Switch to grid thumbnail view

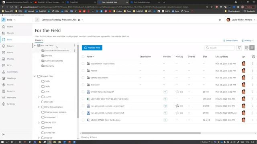point(247,48)
